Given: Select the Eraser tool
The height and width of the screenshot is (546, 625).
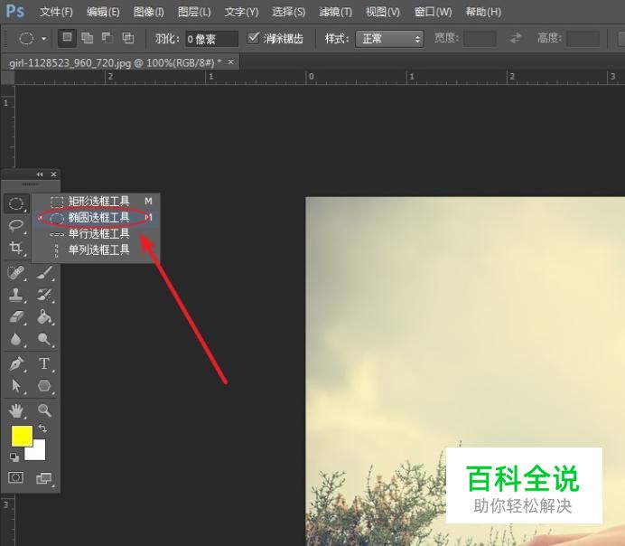Looking at the screenshot, I should click(x=16, y=317).
